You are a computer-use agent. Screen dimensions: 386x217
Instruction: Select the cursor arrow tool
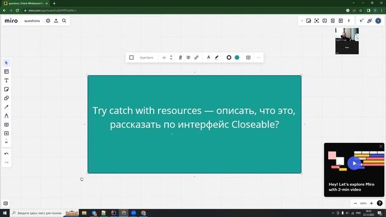pyautogui.click(x=7, y=63)
